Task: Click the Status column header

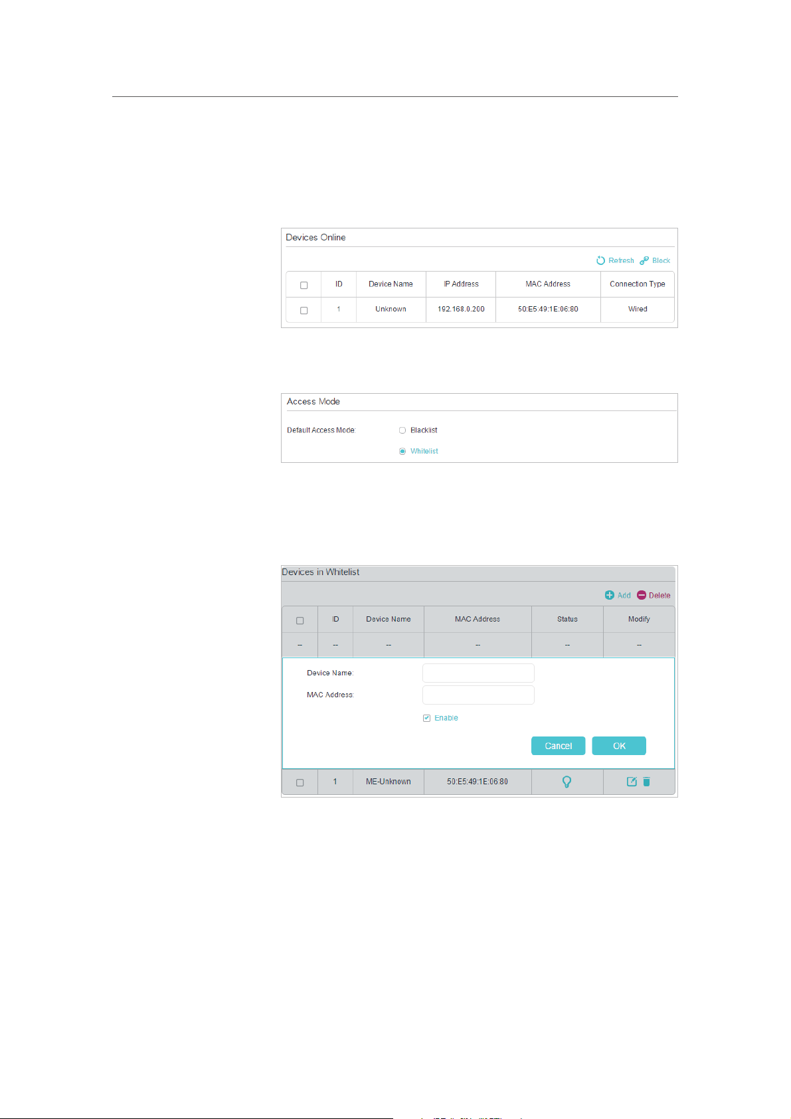Action: [x=567, y=619]
